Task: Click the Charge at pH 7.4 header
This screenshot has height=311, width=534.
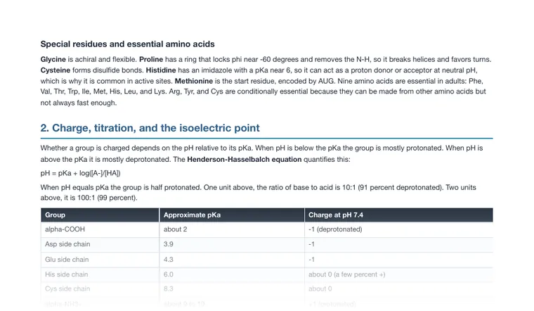Action: point(399,215)
